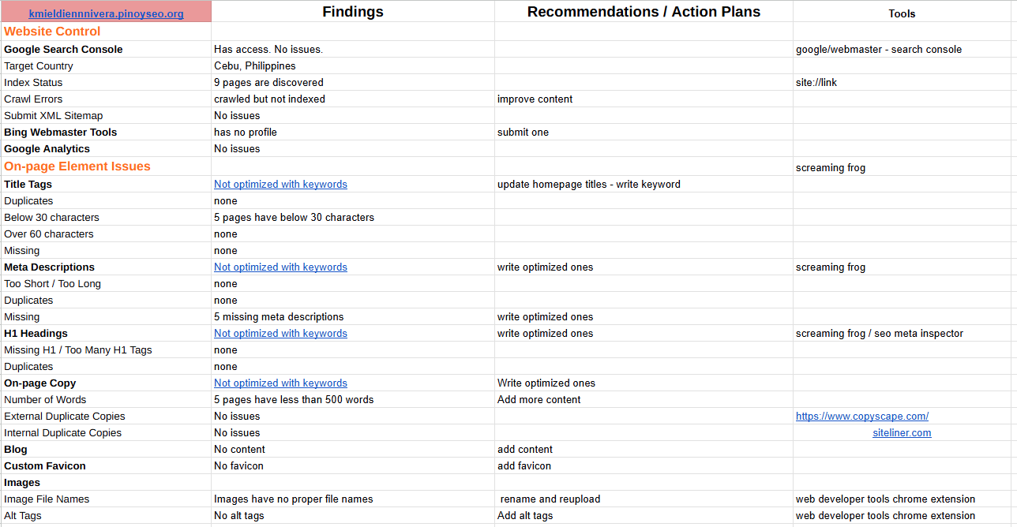1017x527 pixels.
Task: Open the siteliner.com link
Action: pos(902,433)
